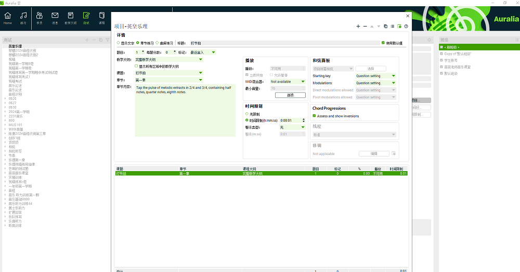Click the 编辑 button in 移调 section
Viewport: 520px width, 272px height.
[x=374, y=153]
